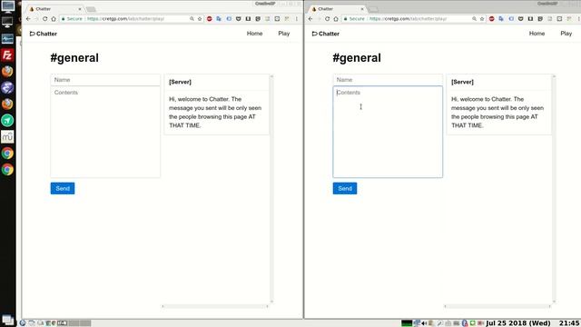Click Back arrow in right browser window

pyautogui.click(x=310, y=18)
